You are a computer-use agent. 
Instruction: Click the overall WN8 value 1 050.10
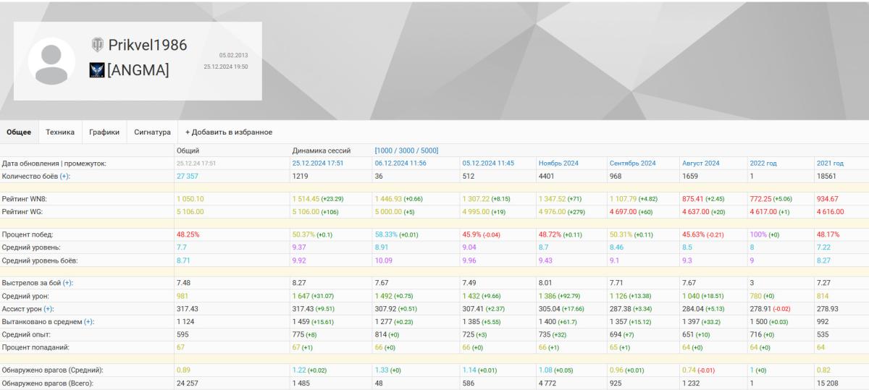tap(190, 198)
